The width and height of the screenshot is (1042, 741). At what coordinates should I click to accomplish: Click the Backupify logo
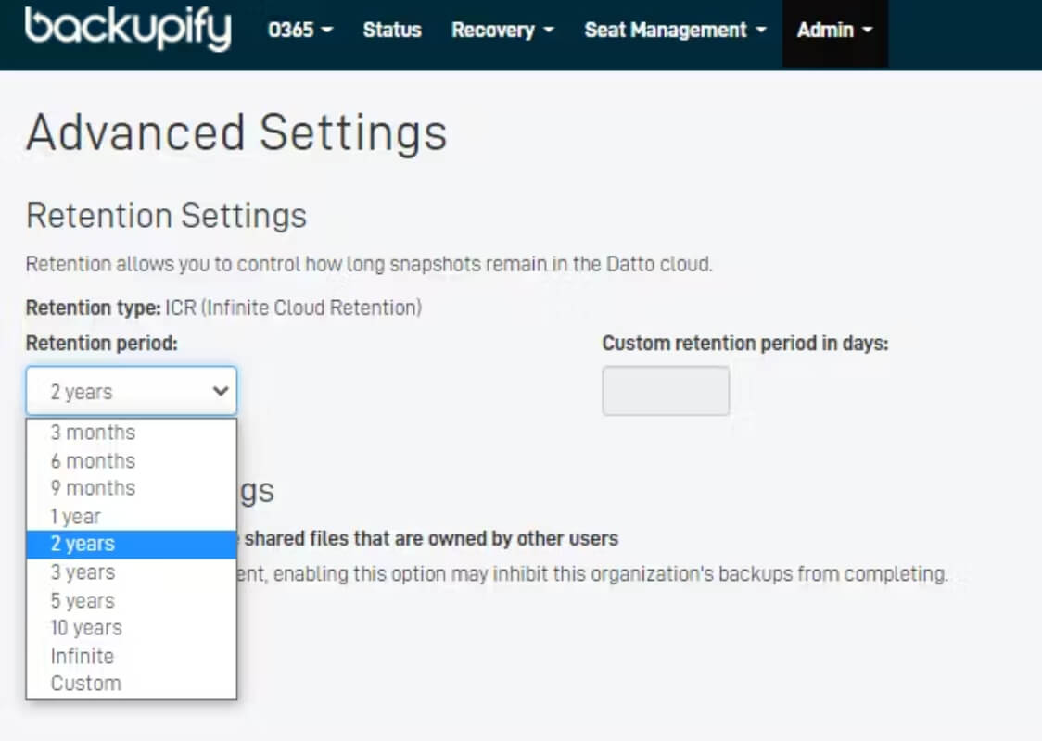tap(128, 29)
